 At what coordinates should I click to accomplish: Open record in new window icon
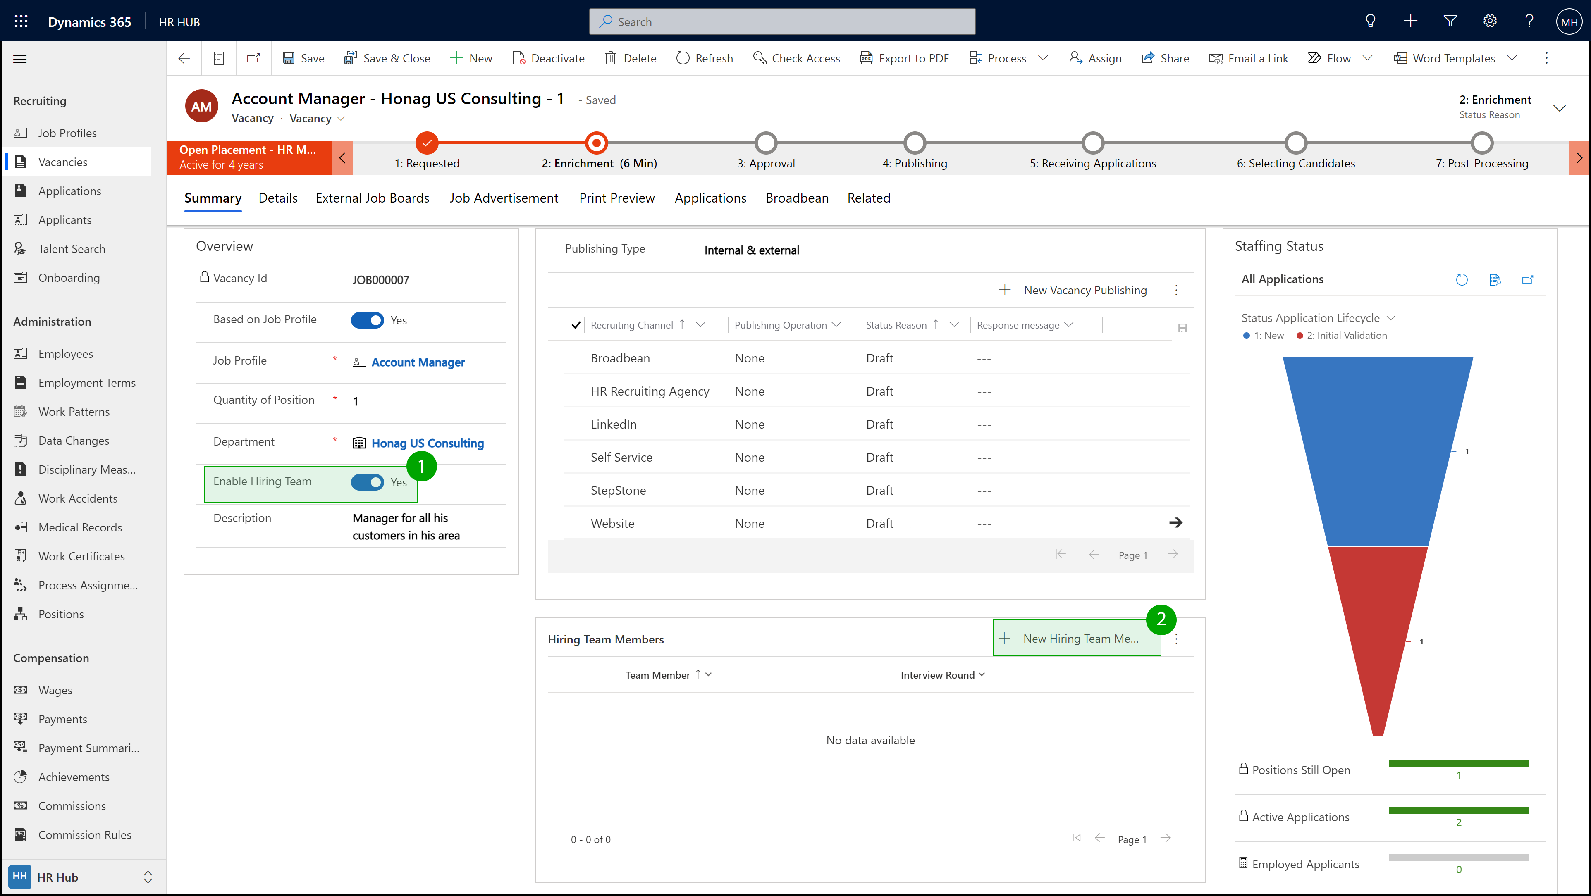(253, 58)
